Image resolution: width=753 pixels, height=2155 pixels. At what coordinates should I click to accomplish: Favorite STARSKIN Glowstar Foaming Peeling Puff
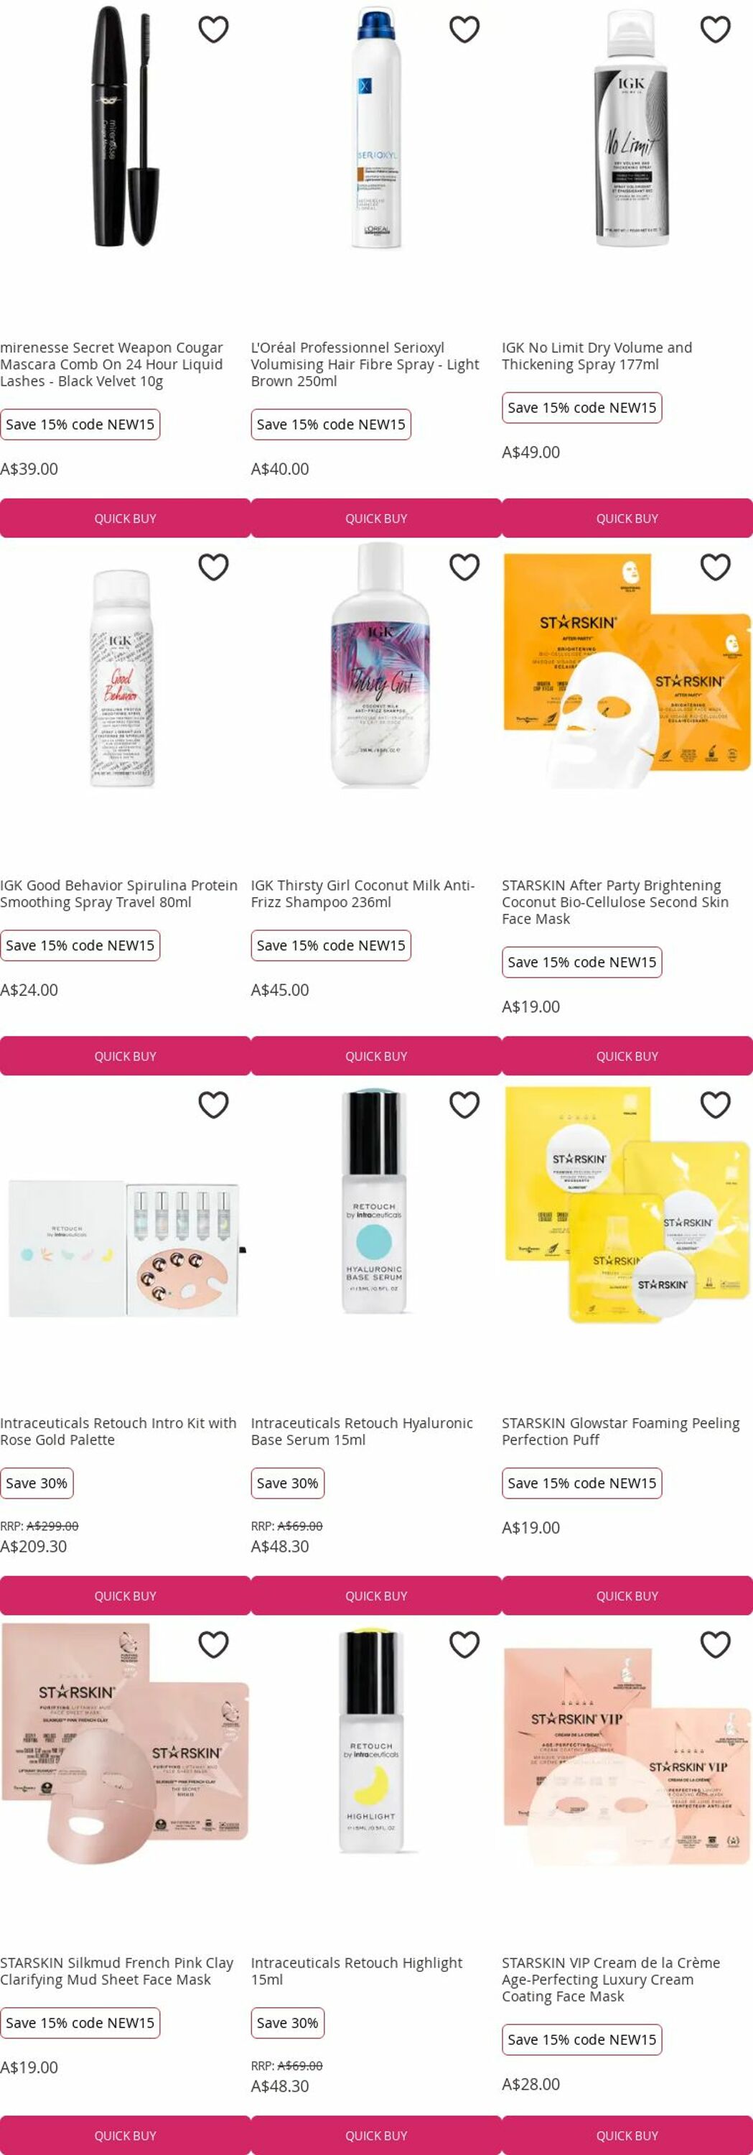(714, 1105)
